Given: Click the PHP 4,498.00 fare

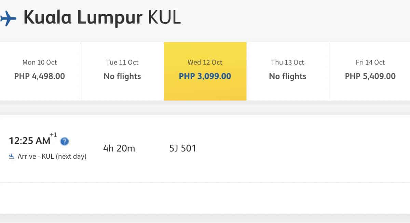Looking at the screenshot, I should [40, 76].
